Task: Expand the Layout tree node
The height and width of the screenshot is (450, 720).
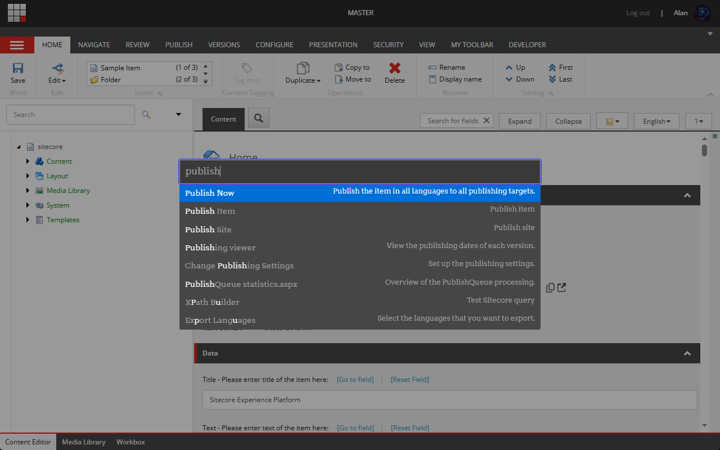Action: coord(28,176)
